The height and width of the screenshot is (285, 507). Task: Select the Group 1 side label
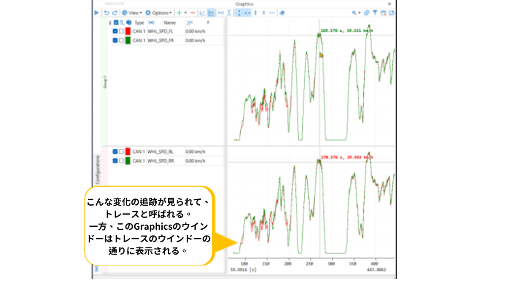click(105, 81)
